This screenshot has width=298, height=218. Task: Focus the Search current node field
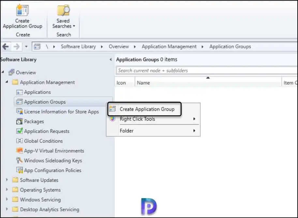coord(207,70)
